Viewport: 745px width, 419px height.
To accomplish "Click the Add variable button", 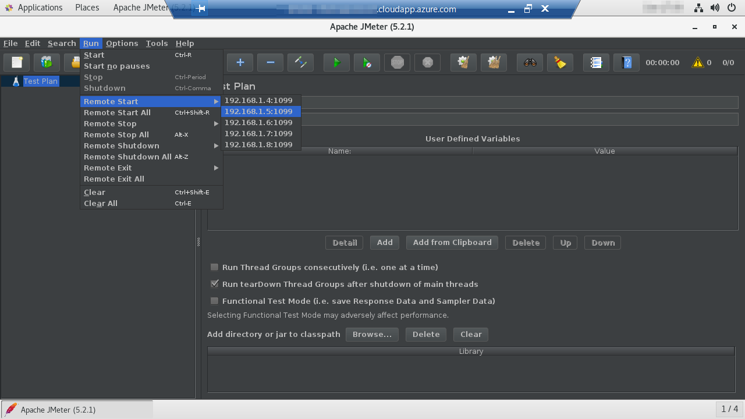I will (385, 243).
